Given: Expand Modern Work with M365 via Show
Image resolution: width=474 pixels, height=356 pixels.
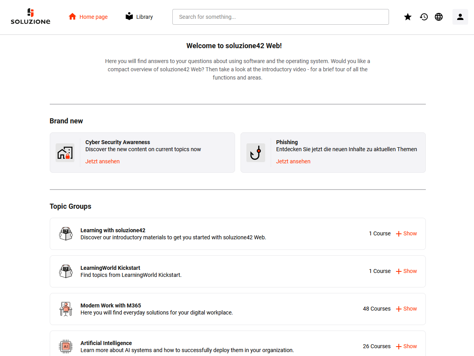Looking at the screenshot, I should [410, 309].
